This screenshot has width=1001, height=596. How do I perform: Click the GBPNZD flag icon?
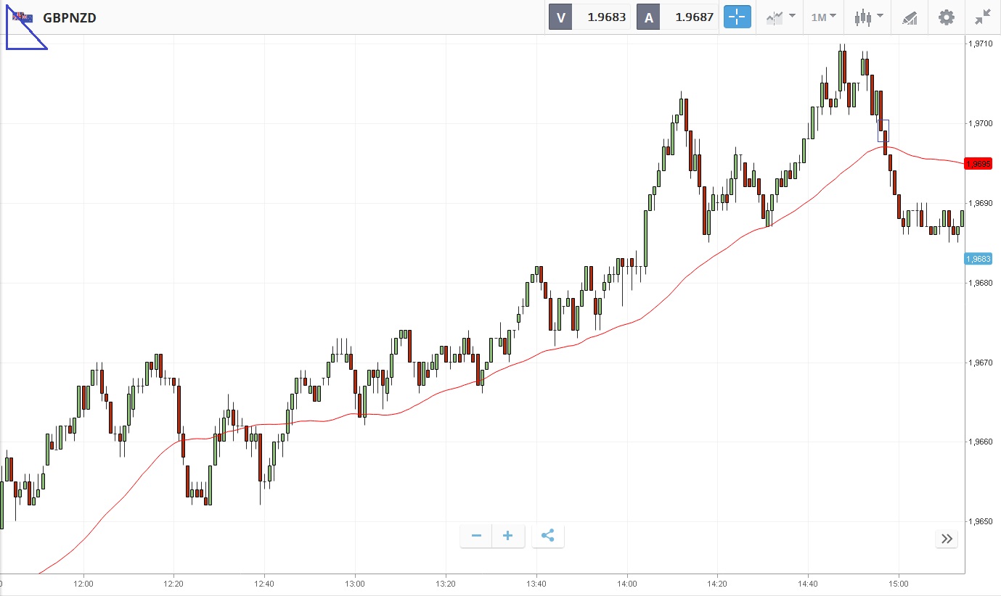[x=22, y=17]
